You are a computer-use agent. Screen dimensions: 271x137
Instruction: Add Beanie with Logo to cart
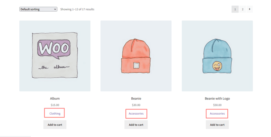pos(217,125)
